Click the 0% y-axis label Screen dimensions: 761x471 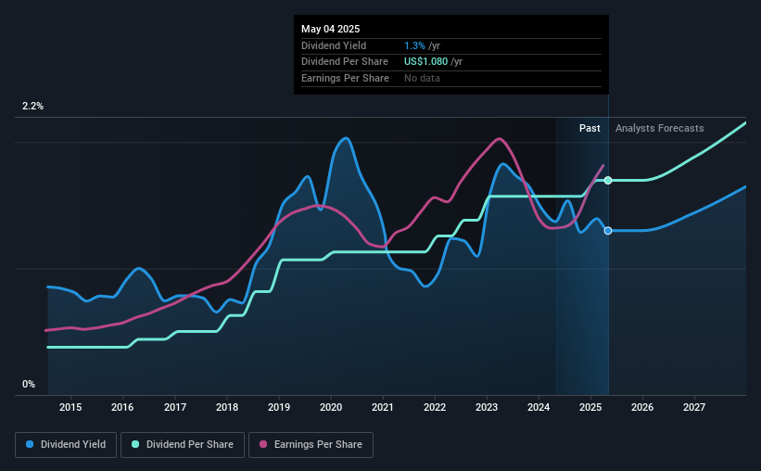coord(29,384)
